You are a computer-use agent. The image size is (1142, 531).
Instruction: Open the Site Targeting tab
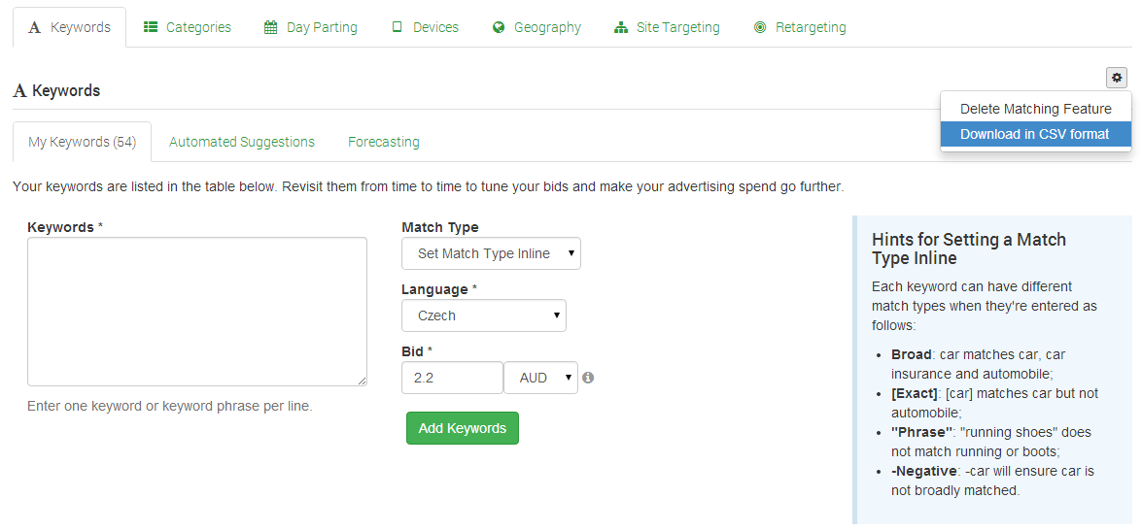667,27
